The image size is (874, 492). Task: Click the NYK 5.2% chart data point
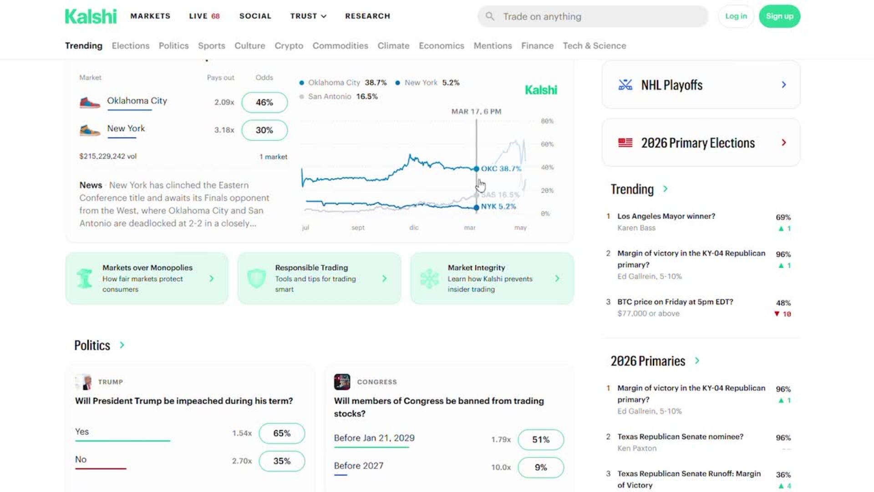[x=477, y=207]
